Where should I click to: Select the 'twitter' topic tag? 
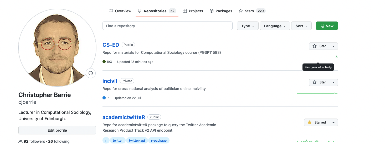[118, 140]
